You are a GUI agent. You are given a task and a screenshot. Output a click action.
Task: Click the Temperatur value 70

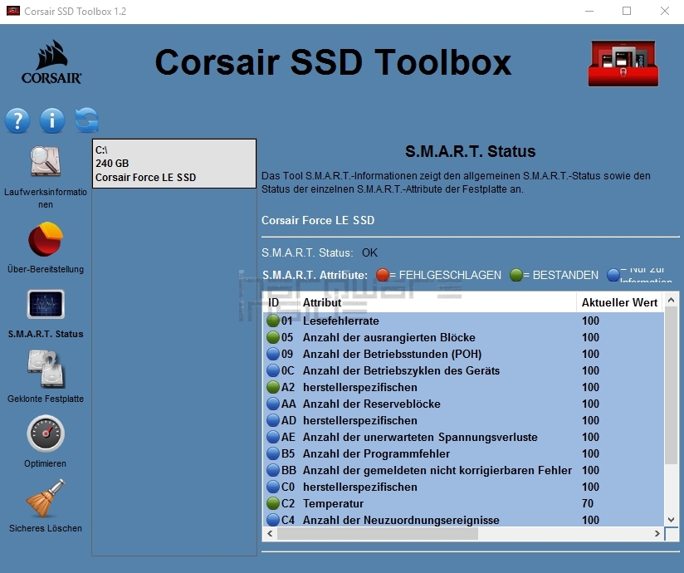pyautogui.click(x=588, y=503)
